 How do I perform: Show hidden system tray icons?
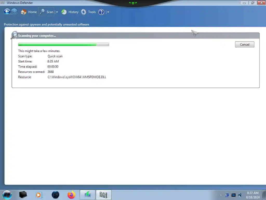221,195
